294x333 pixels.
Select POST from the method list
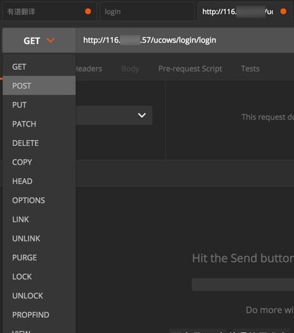pyautogui.click(x=39, y=85)
